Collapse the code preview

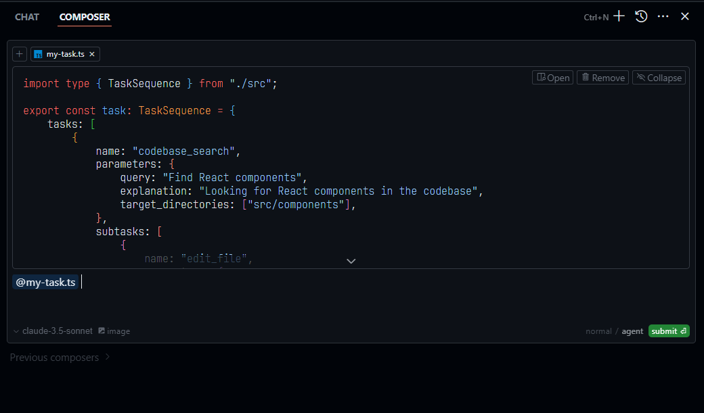coord(659,78)
